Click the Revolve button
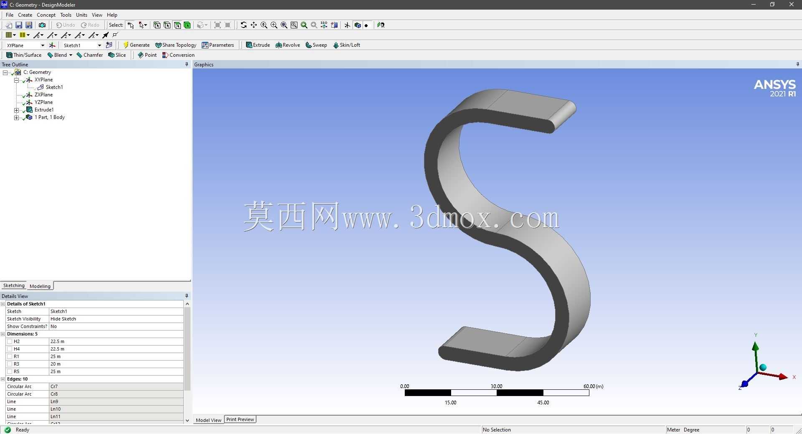Viewport: 802px width, 434px height. pos(288,45)
